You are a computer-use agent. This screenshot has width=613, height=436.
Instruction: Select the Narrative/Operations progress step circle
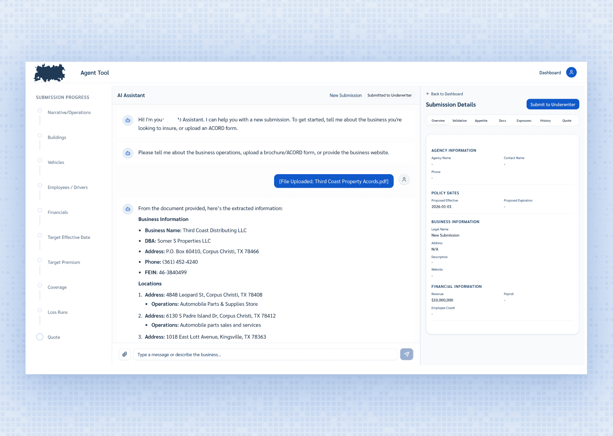(40, 111)
